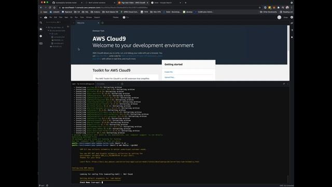This screenshot has width=332, height=187.
Task: Open file tree settings gear
Action: pos(68,26)
